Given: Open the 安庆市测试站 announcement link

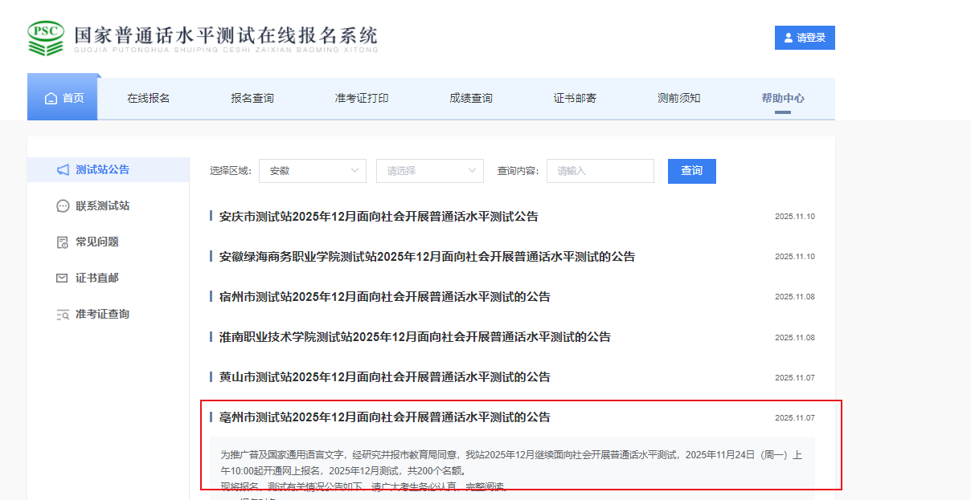Looking at the screenshot, I should [378, 217].
